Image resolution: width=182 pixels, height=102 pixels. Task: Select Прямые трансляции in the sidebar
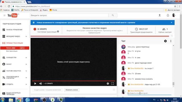(15, 43)
